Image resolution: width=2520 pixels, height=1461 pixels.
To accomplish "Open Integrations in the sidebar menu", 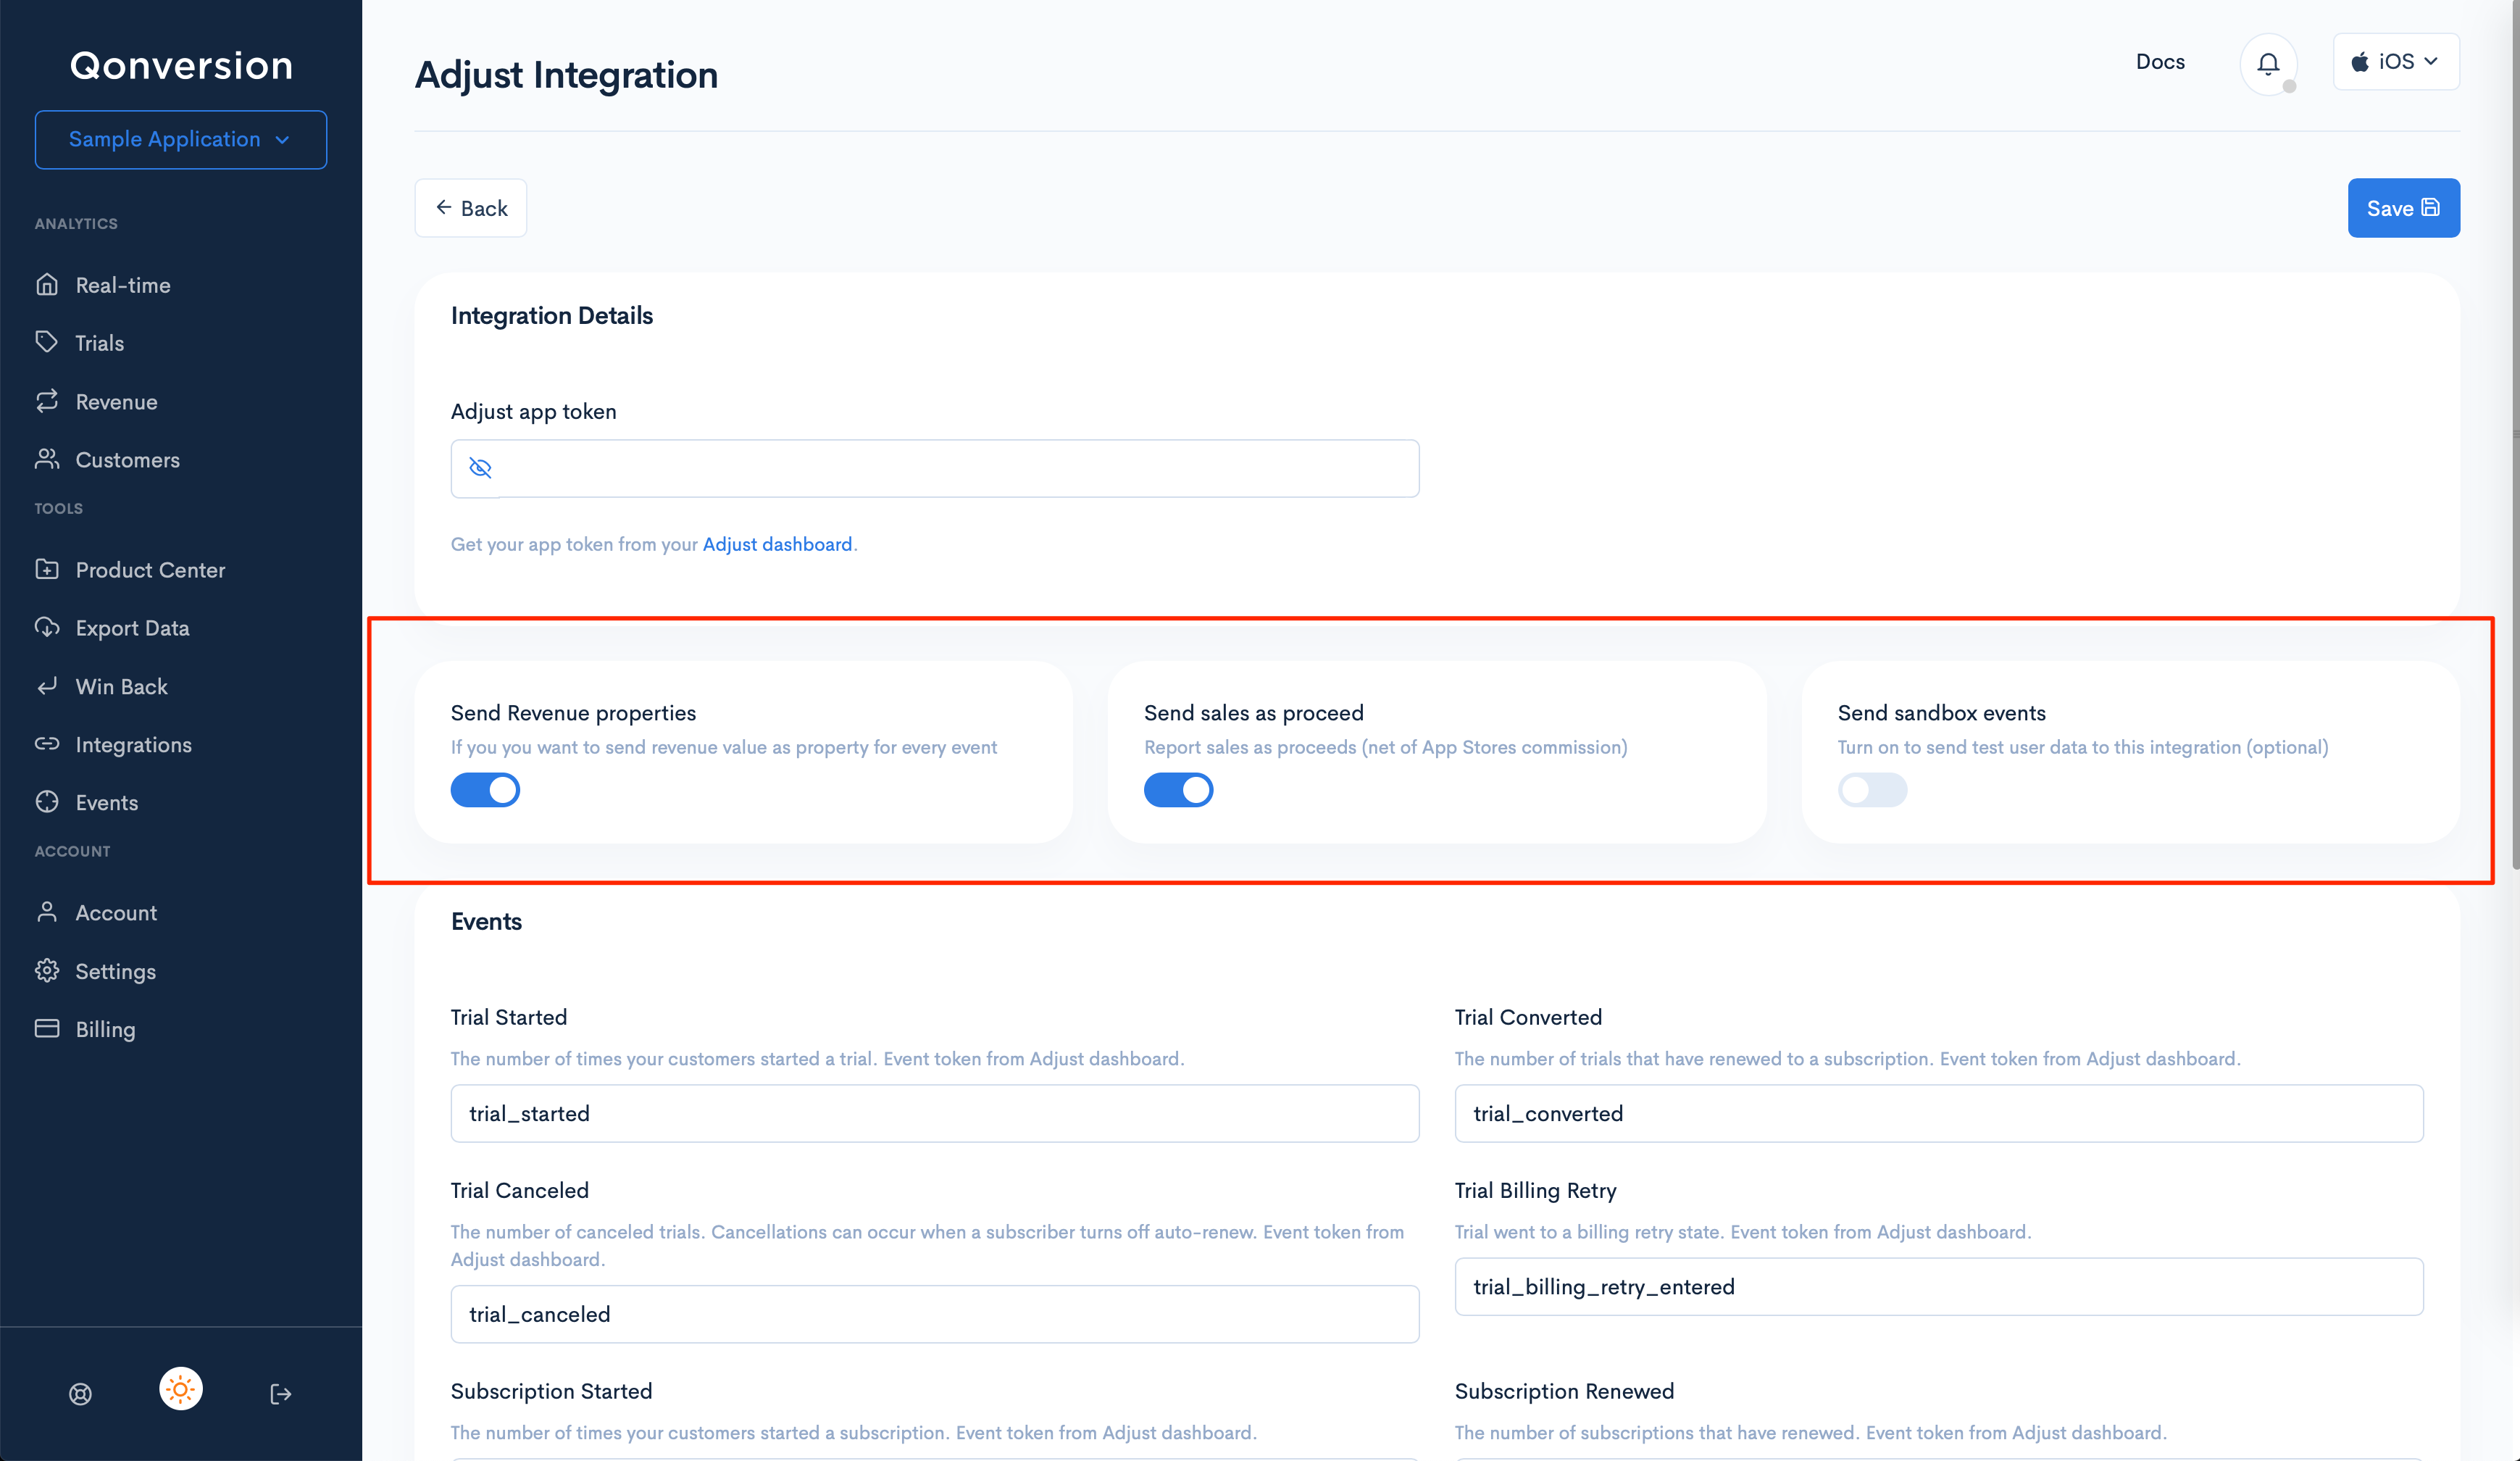I will click(x=133, y=745).
